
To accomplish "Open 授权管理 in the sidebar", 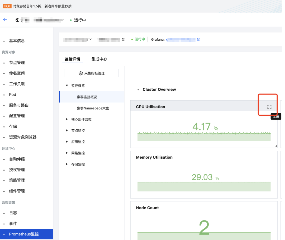I will tap(17, 170).
